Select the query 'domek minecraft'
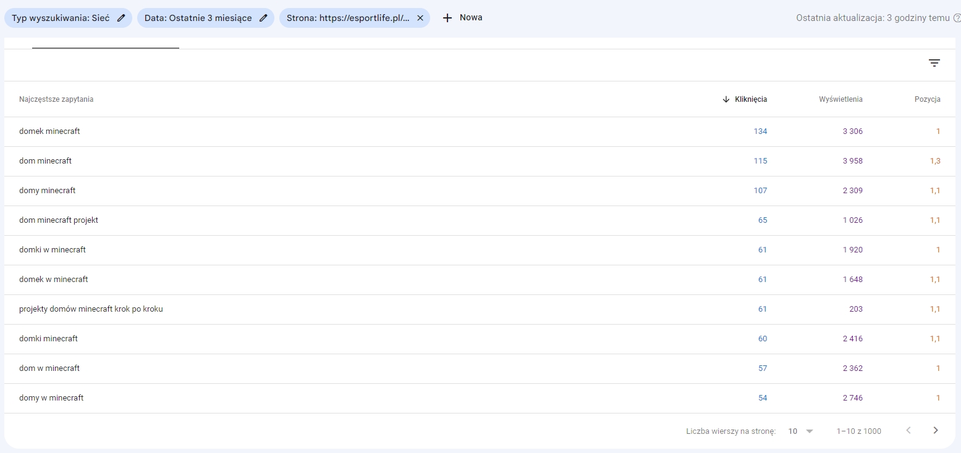961x453 pixels. tap(49, 131)
